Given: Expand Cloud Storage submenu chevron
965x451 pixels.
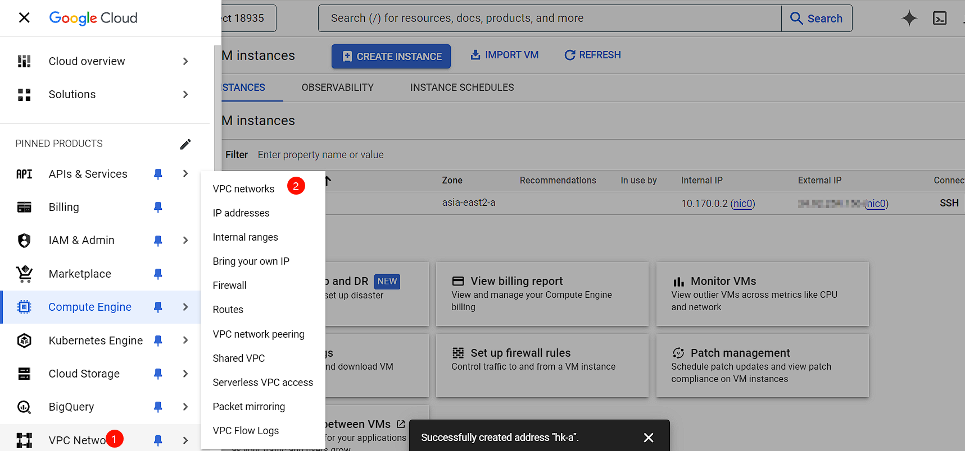Looking at the screenshot, I should pyautogui.click(x=185, y=374).
